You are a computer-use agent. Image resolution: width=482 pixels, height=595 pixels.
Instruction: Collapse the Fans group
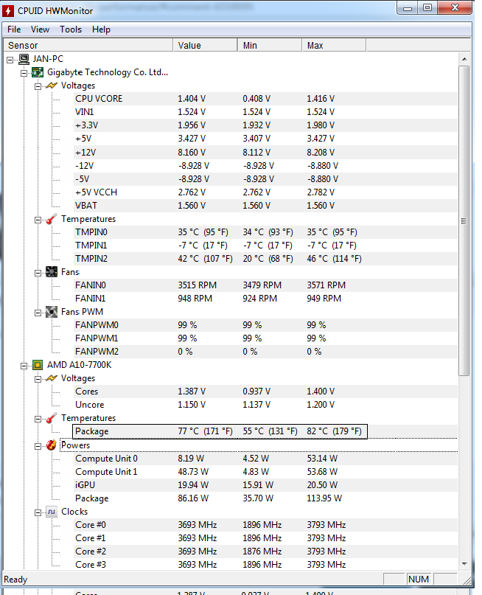click(x=38, y=274)
